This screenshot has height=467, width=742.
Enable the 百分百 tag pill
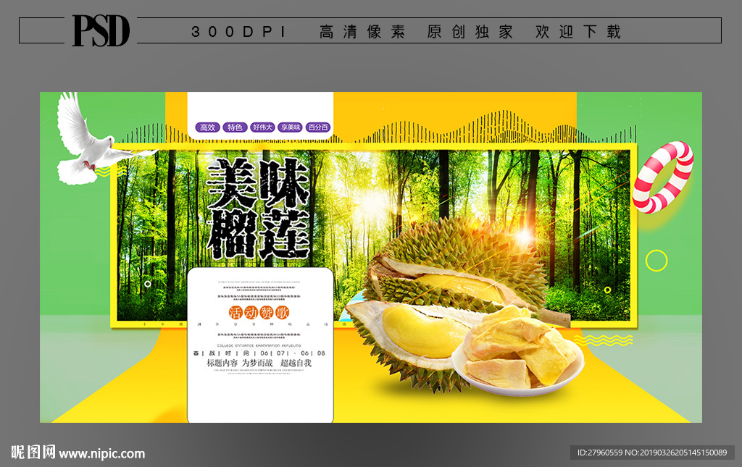pos(319,125)
